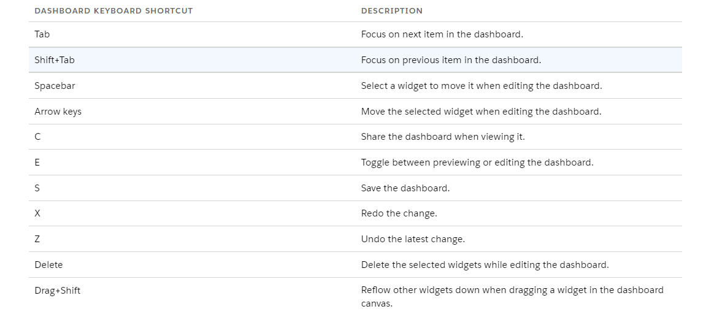
Task: Select the highlighted Shift+Tab row
Action: tap(355, 60)
